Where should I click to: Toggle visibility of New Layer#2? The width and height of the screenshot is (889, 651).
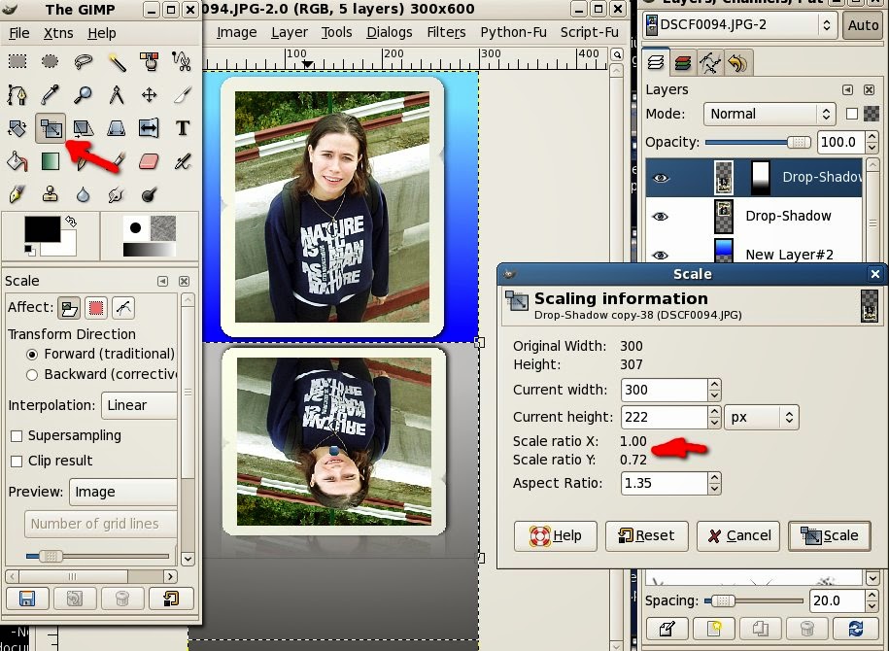(x=661, y=256)
